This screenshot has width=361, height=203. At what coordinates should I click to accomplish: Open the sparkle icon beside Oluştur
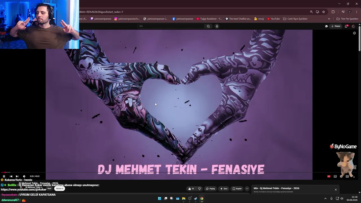point(326,26)
